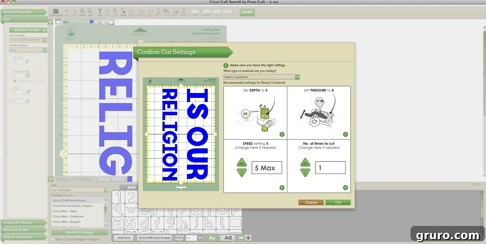Open the Shape Properties panel
This screenshot has height=244, width=486.
pos(23,12)
